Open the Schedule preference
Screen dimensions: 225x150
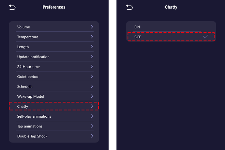[x=54, y=87]
